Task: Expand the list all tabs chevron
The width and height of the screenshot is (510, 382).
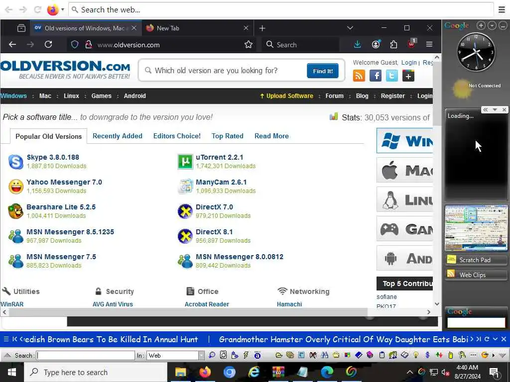Action: (350, 28)
